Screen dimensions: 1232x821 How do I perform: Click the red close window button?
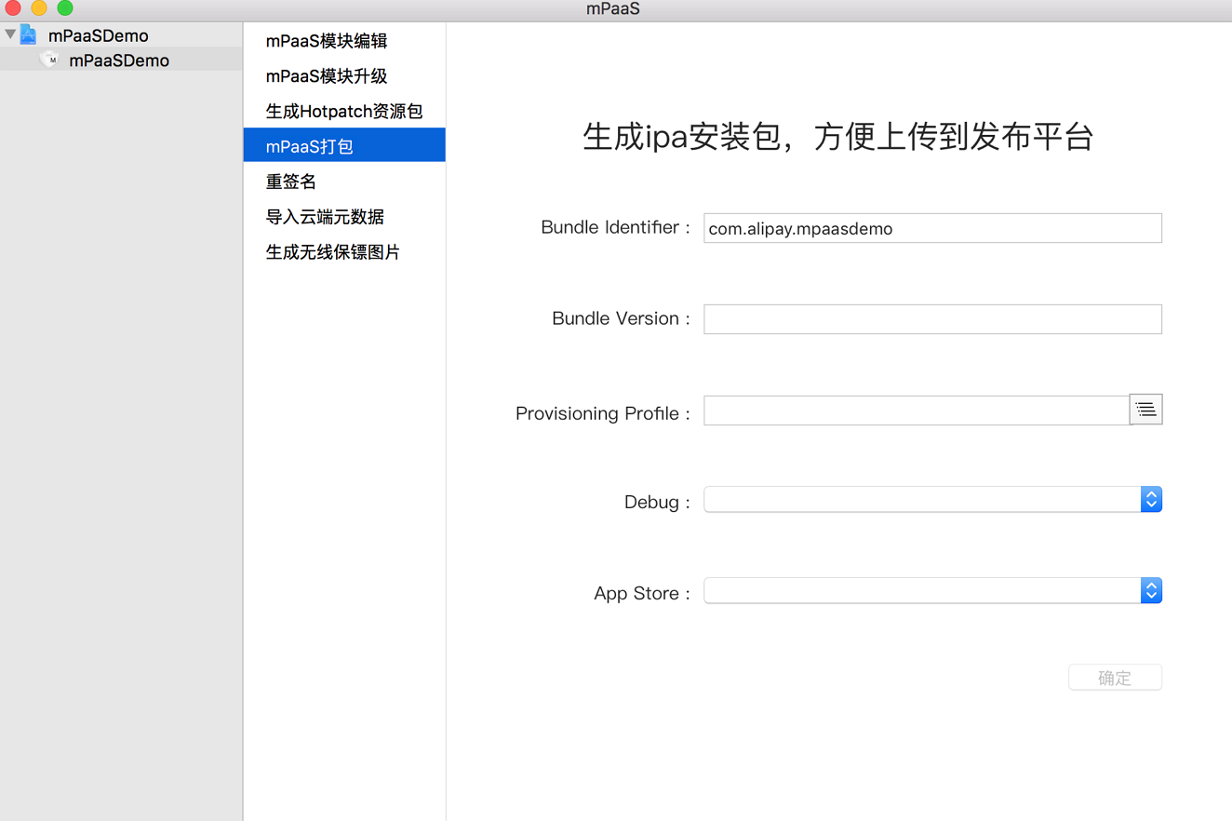pos(13,8)
